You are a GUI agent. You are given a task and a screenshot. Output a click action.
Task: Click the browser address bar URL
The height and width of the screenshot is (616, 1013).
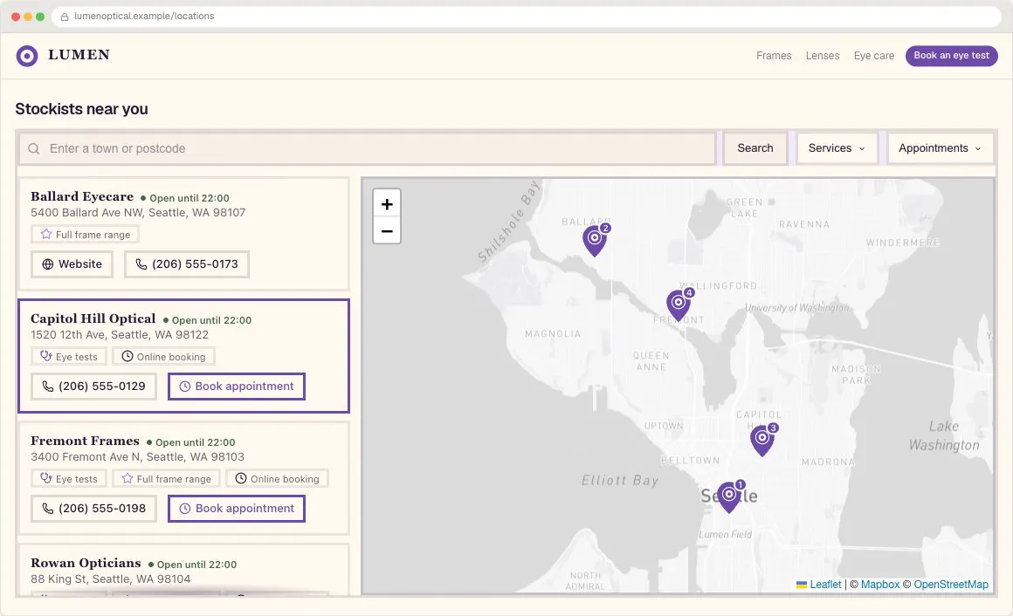point(144,17)
